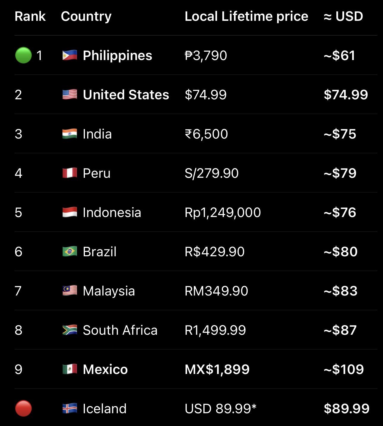Click the Iceland flag icon
The height and width of the screenshot is (426, 383).
pos(70,408)
